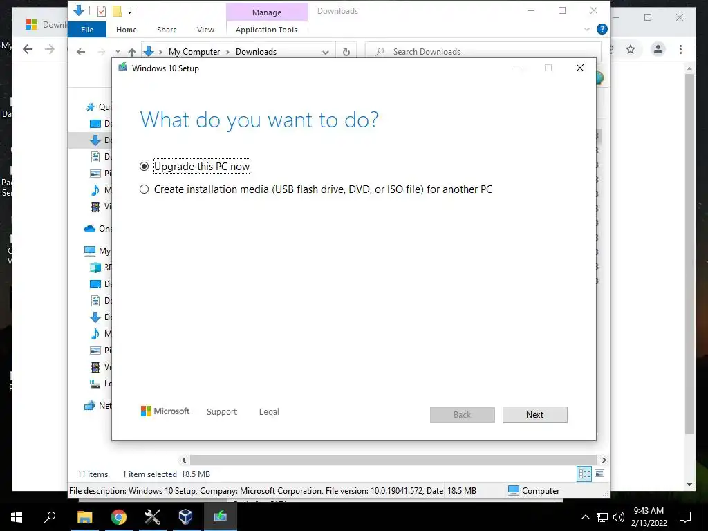Screen dimensions: 708x531
Task: Click the Explorer Up arrow
Action: tap(132, 52)
